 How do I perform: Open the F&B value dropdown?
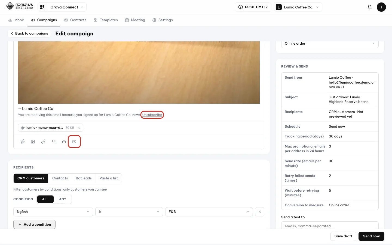click(209, 212)
